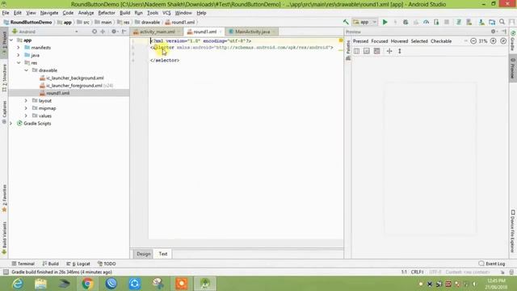
Task: Expand the manifests folder
Action: point(19,48)
